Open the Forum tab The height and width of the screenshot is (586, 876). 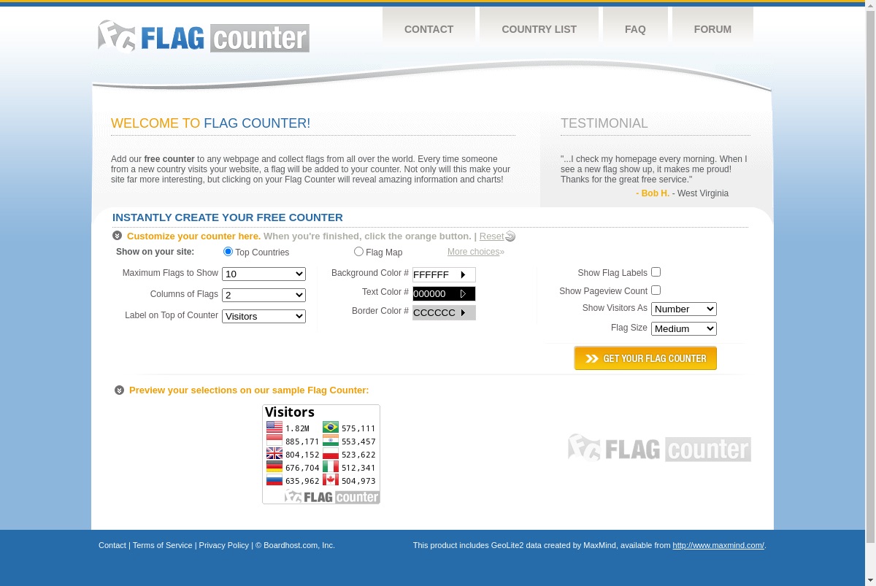[712, 29]
